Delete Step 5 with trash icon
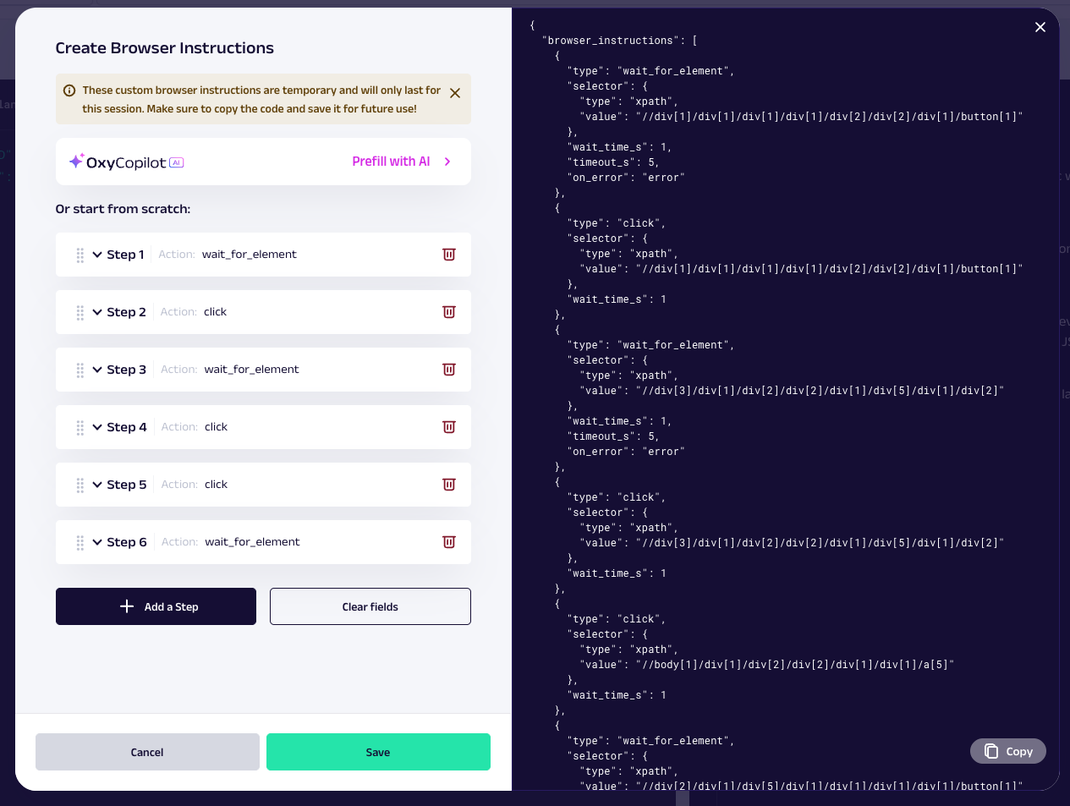1070x806 pixels. 449,485
